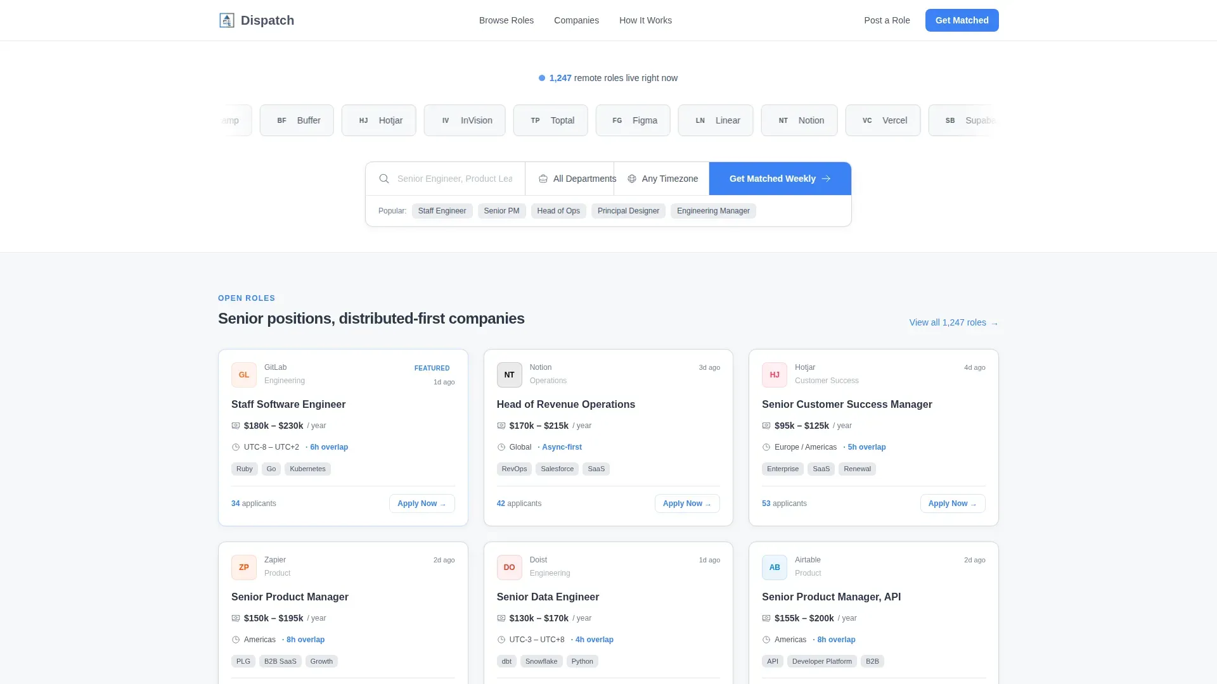The height and width of the screenshot is (684, 1217).
Task: Click the Ruby skill tag
Action: (x=245, y=469)
